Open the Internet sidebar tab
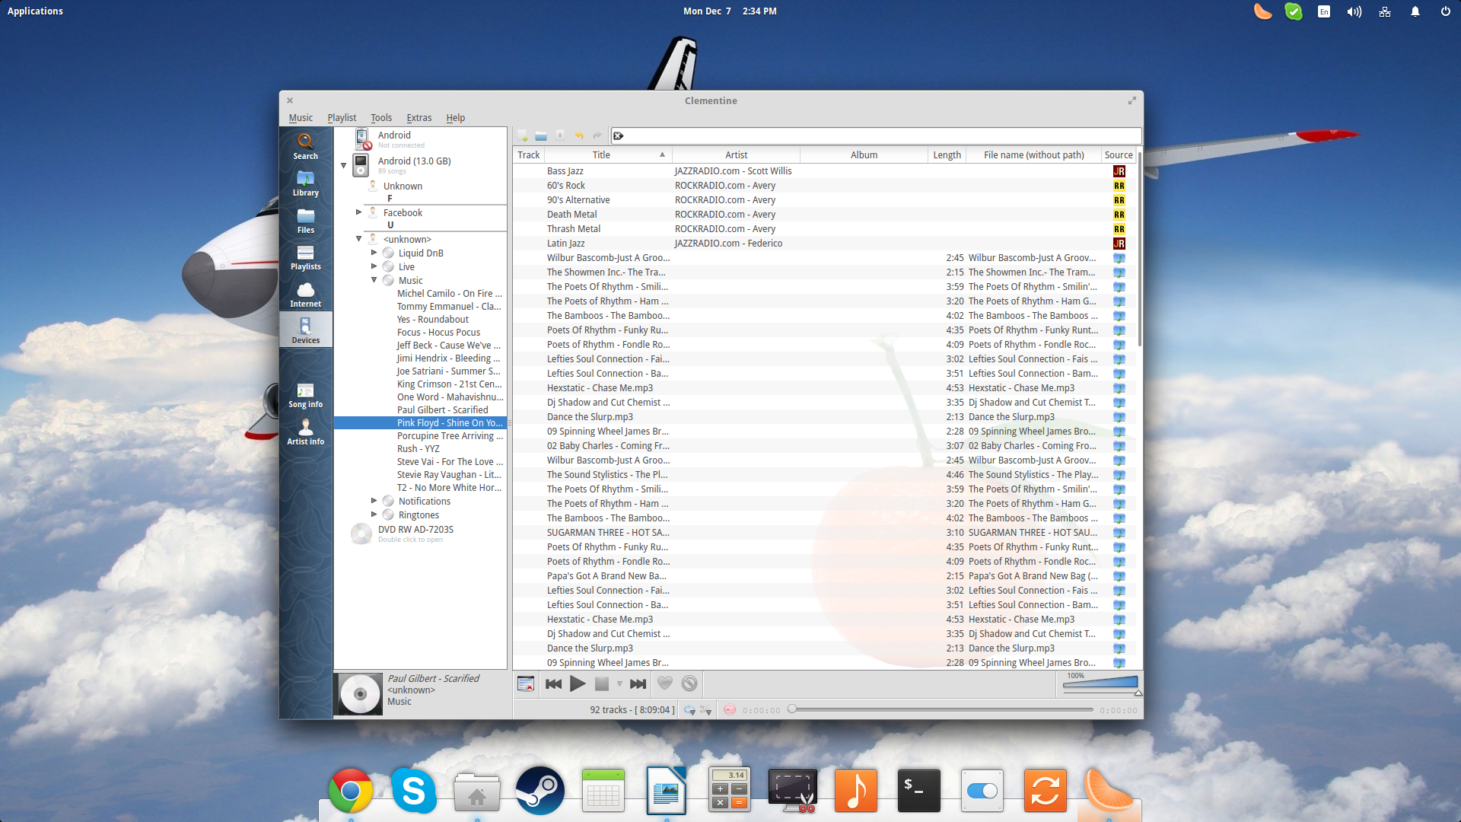The width and height of the screenshot is (1461, 822). click(305, 295)
